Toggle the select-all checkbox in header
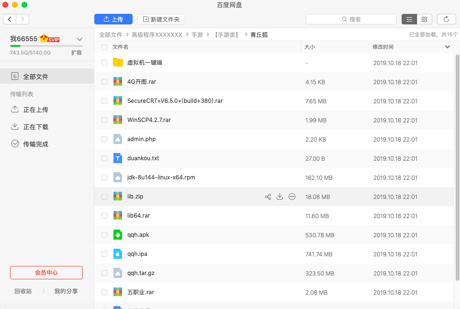The image size is (460, 309). (104, 47)
